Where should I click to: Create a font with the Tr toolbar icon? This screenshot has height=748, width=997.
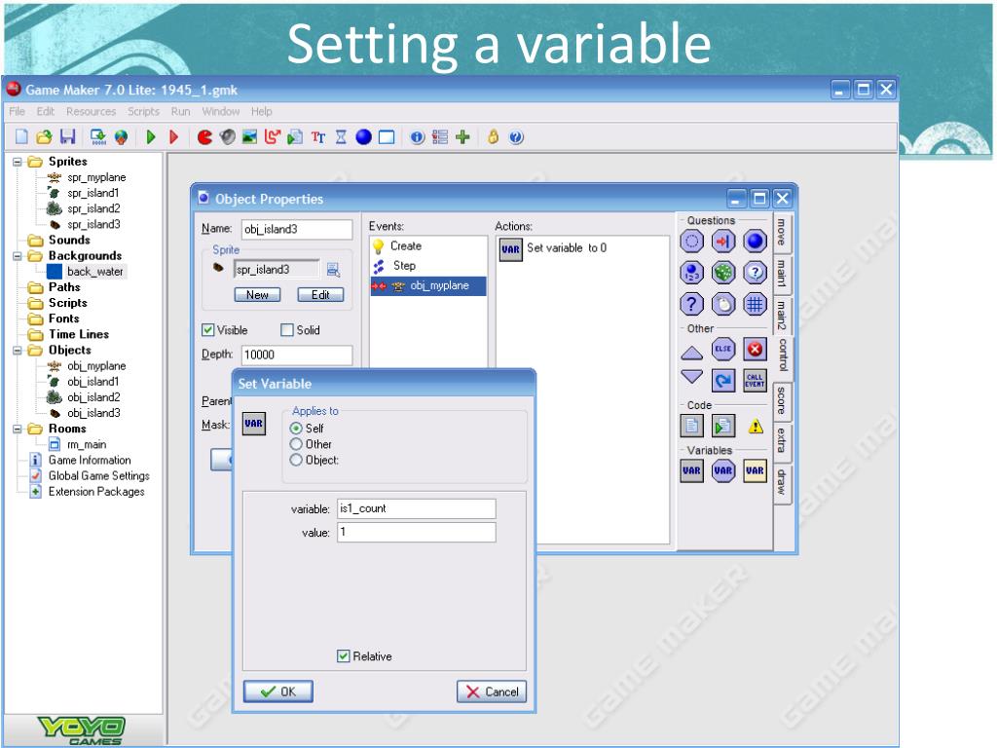[318, 136]
